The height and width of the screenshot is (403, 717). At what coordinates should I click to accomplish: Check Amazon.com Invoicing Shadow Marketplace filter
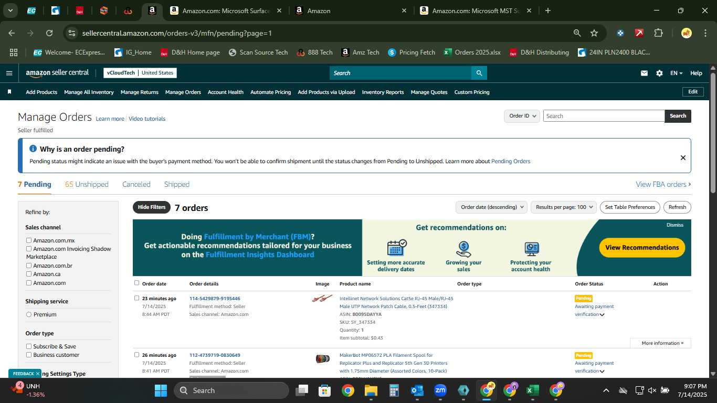tap(29, 249)
